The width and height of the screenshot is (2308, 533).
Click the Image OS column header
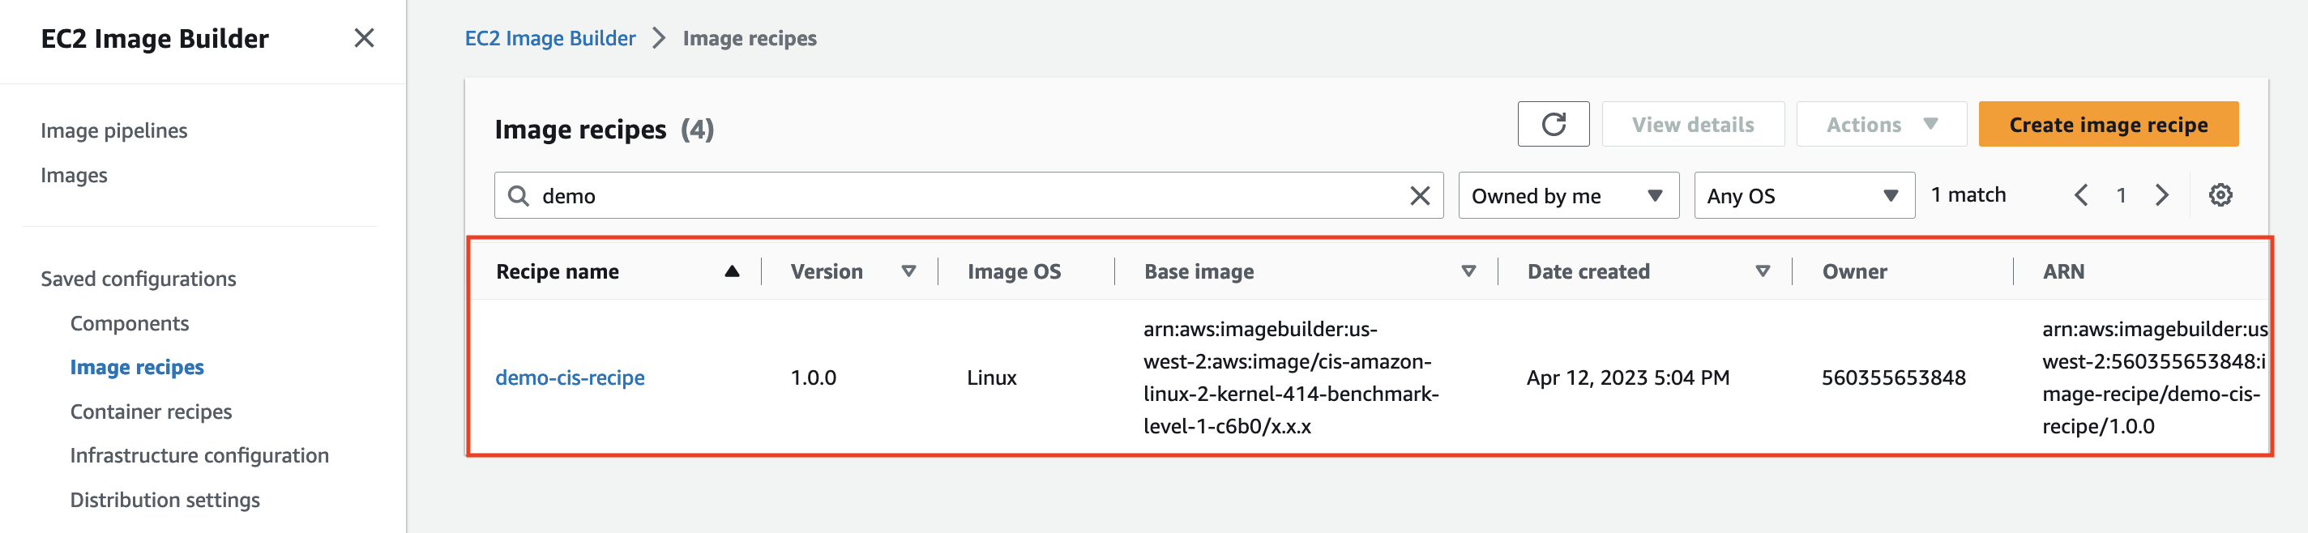pyautogui.click(x=1013, y=271)
